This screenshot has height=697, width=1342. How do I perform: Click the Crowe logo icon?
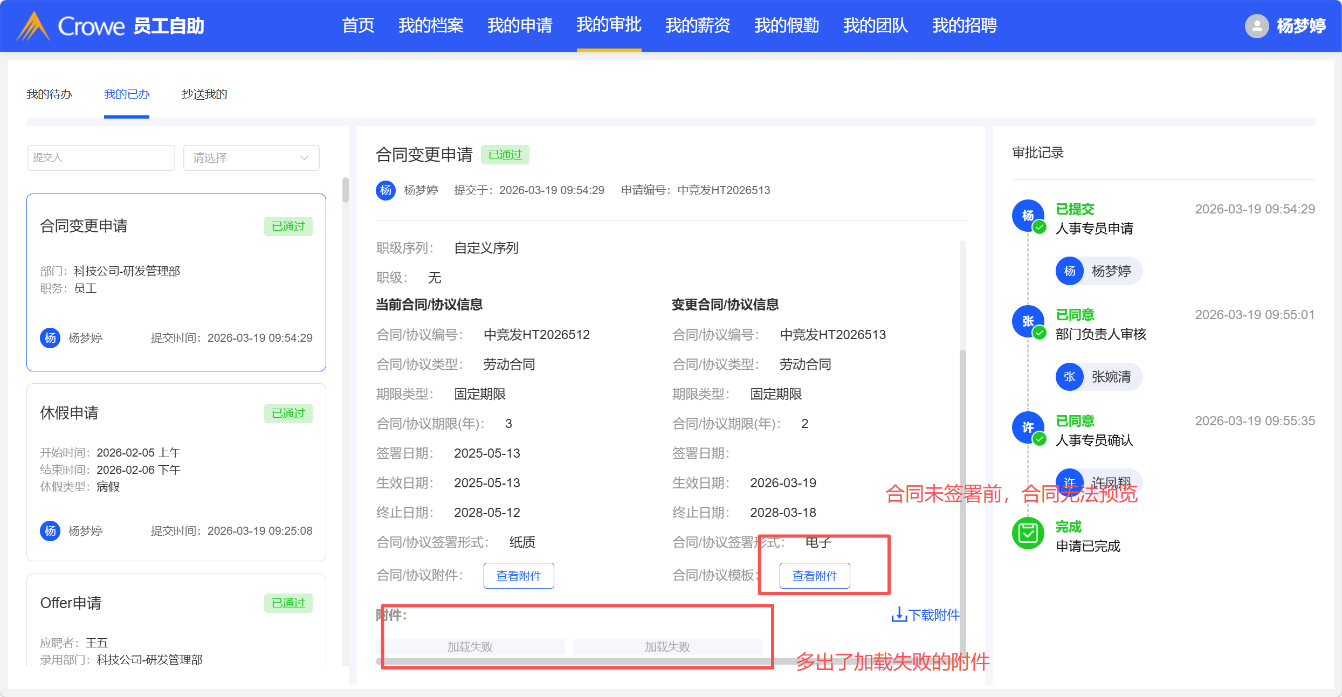tap(33, 26)
